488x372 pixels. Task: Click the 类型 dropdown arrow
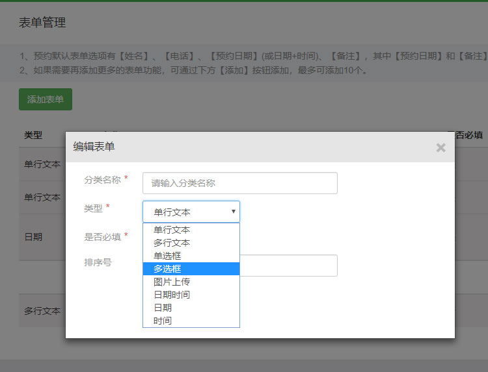coord(233,212)
